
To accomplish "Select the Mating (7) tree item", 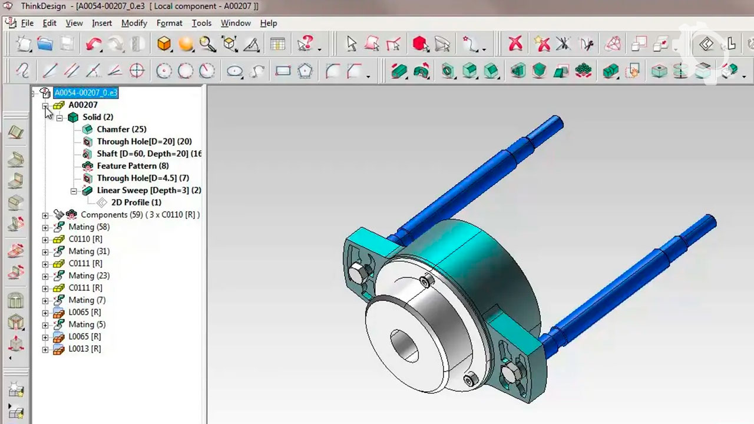I will (x=87, y=300).
